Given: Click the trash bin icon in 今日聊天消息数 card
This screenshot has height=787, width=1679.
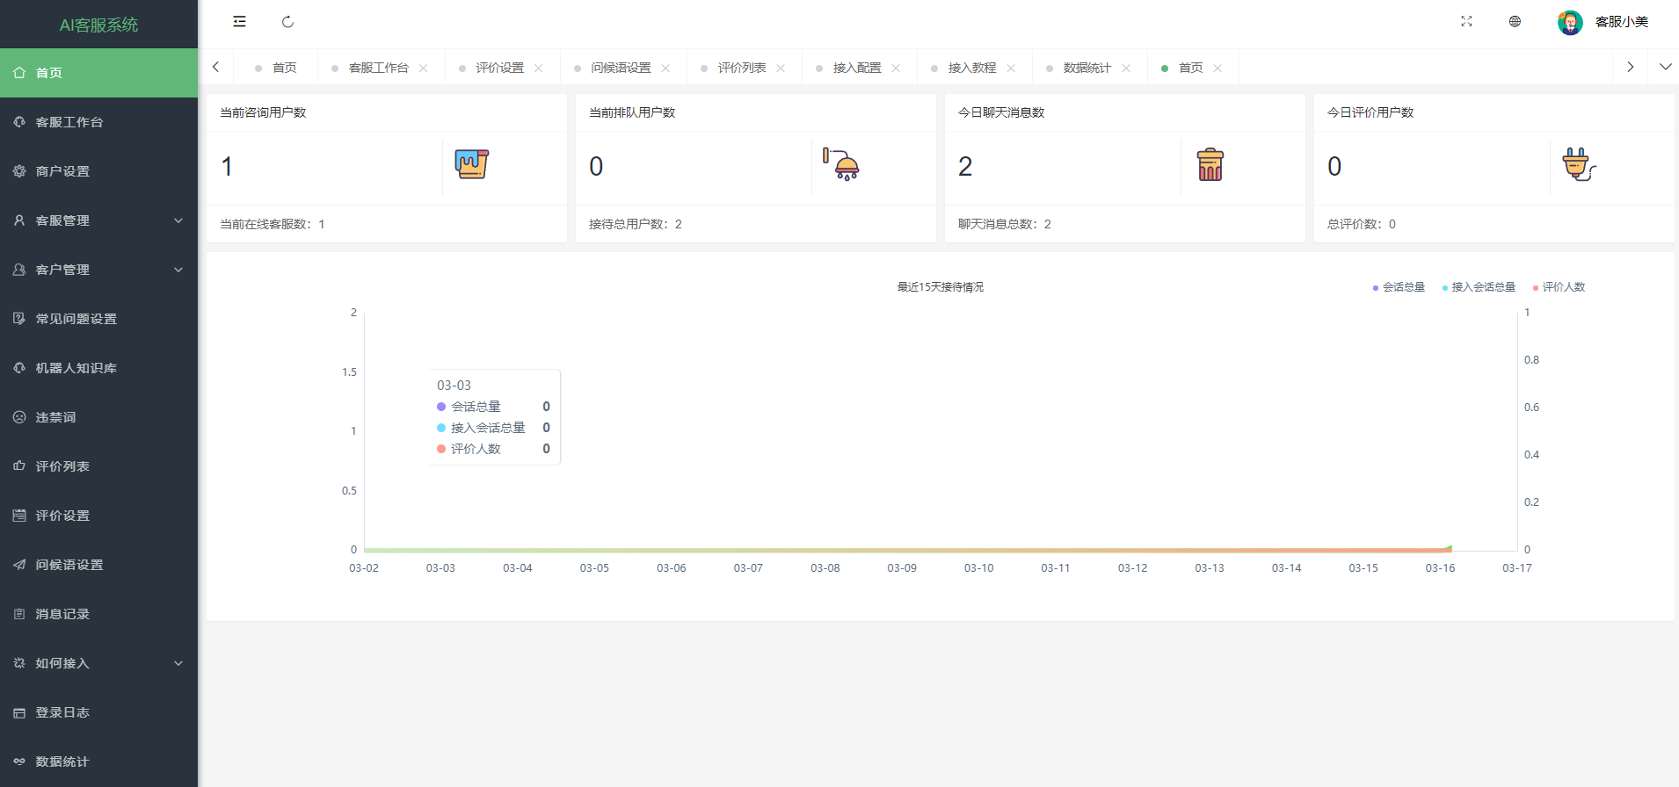Looking at the screenshot, I should 1210,164.
